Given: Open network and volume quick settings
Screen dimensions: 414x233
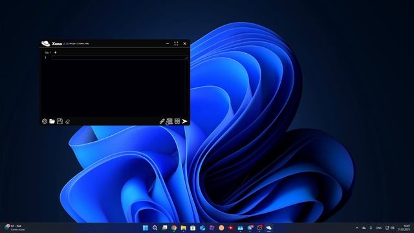Looking at the screenshot, I should coord(389,228).
